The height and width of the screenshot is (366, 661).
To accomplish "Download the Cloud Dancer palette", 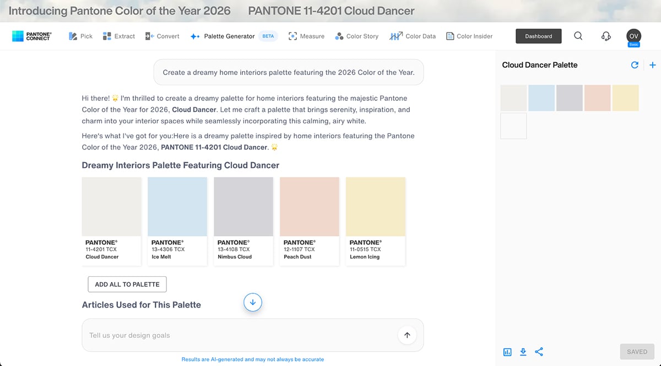I will coord(523,352).
